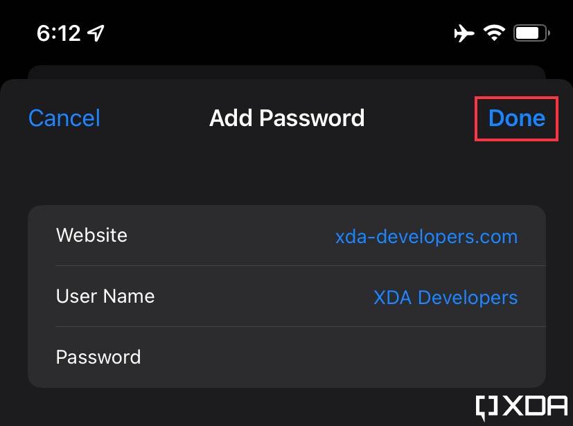The image size is (573, 426).
Task: Tap Cancel to dismiss the sheet
Action: pyautogui.click(x=63, y=118)
